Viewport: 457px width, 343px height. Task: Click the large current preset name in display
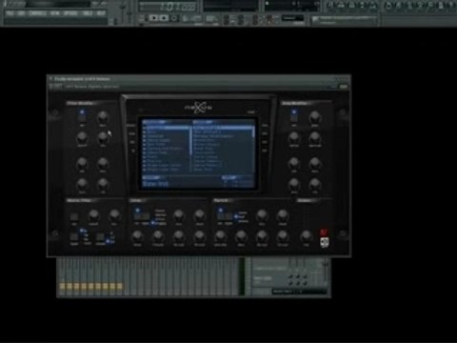tap(156, 184)
